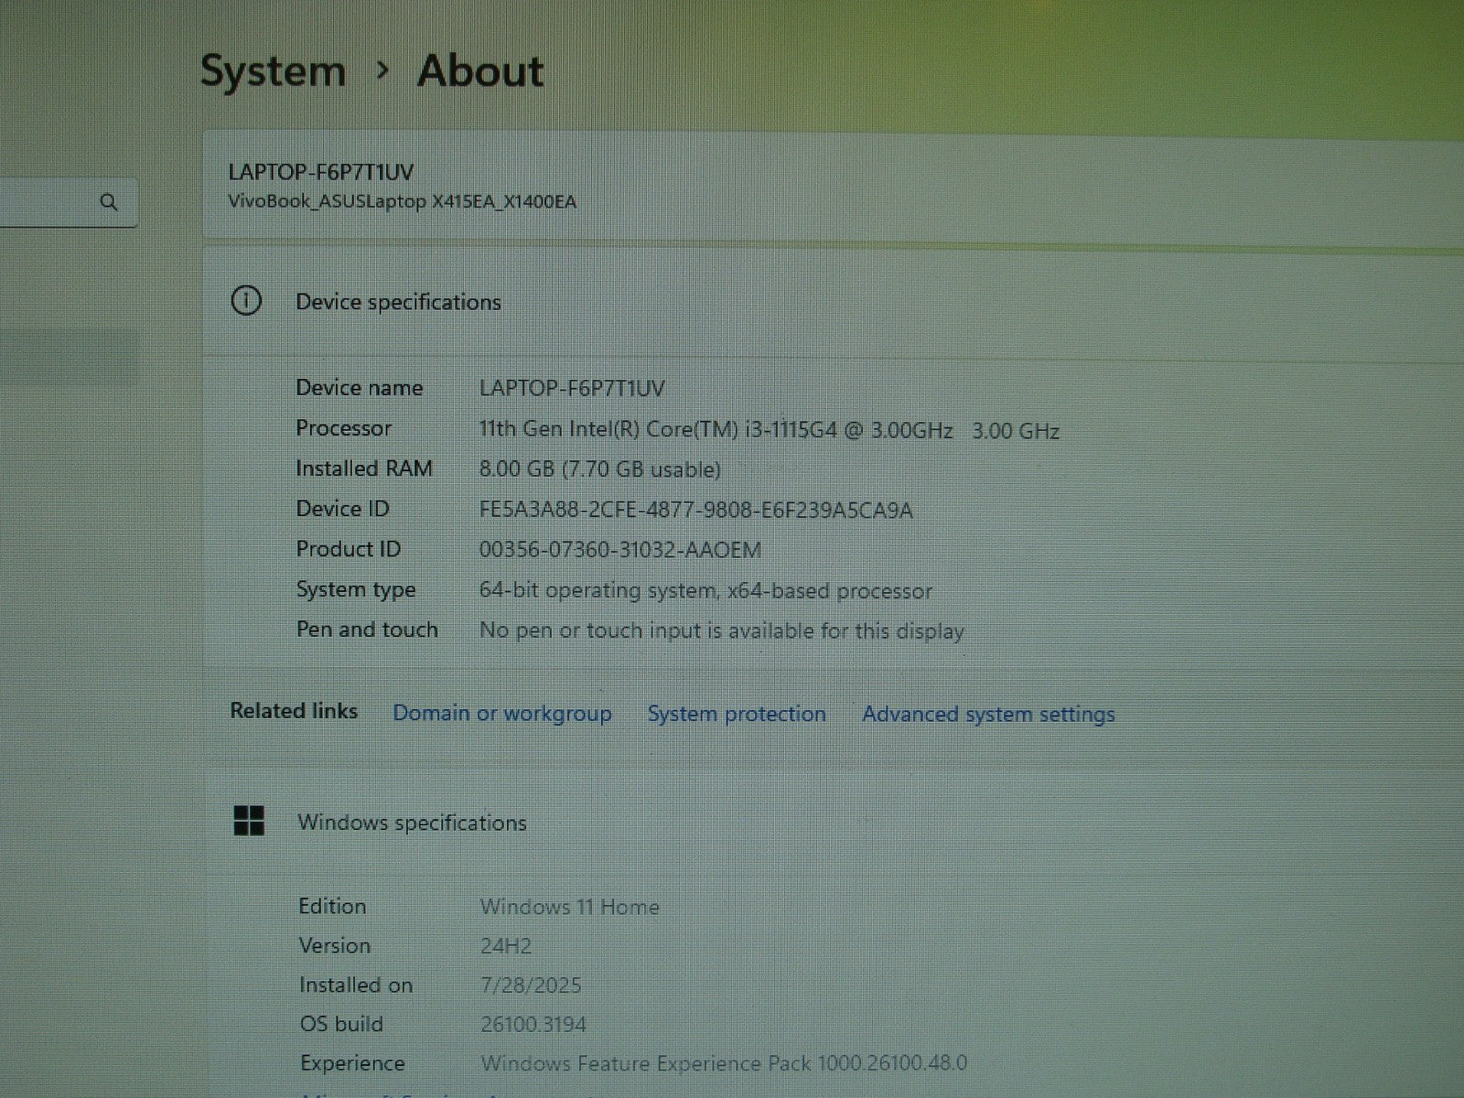
Task: Click the Windows logo beside Windows specifications
Action: click(249, 821)
